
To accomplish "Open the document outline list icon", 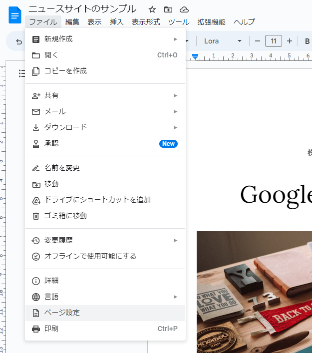I will tap(22, 73).
